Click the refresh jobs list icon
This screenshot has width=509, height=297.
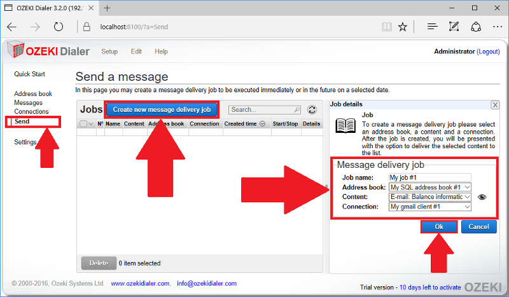pos(312,110)
